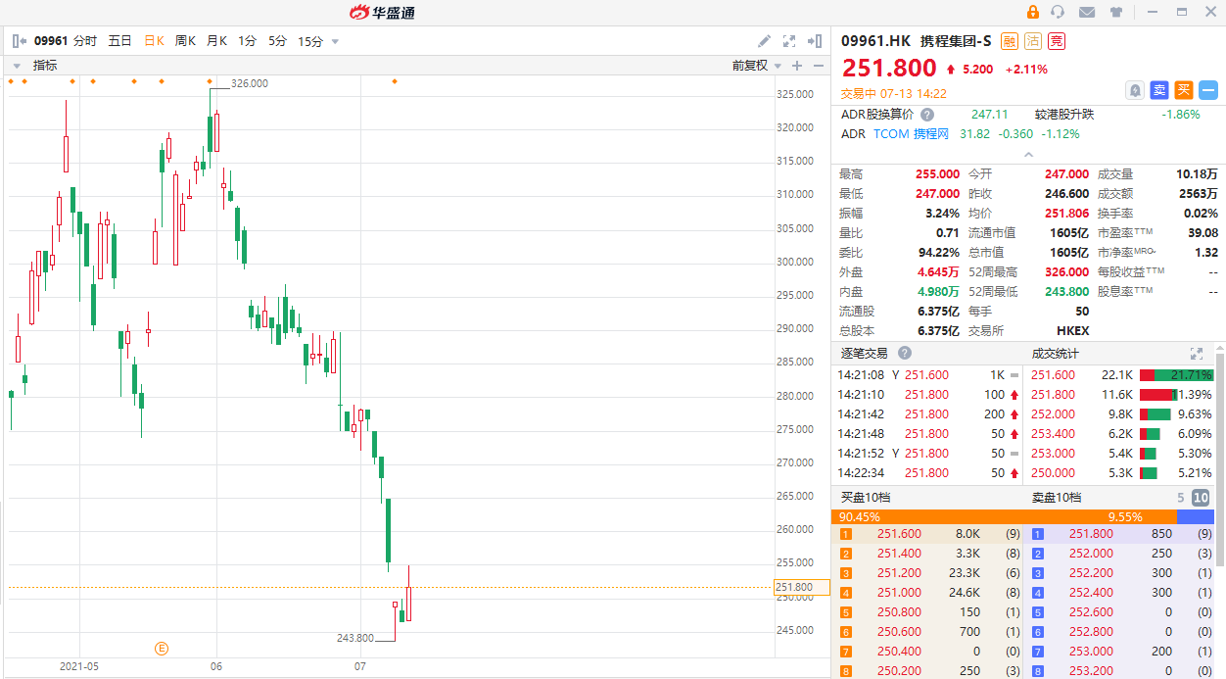Set a price alert bell icon
The image size is (1226, 679).
(x=1135, y=90)
